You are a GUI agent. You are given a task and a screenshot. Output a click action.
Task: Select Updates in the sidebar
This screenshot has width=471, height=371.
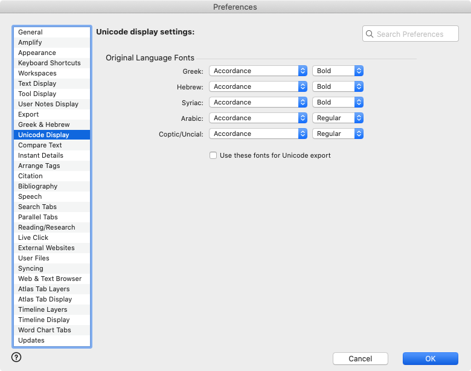coord(31,340)
